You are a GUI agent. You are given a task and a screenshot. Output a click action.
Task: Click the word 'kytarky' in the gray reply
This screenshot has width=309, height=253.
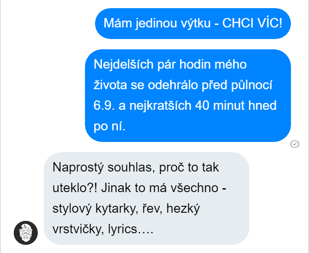pos(116,209)
